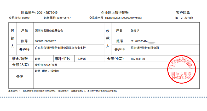Screen dimensions: 207x111
Task: Click the 金额(大写) label cell
Action: click(21, 65)
